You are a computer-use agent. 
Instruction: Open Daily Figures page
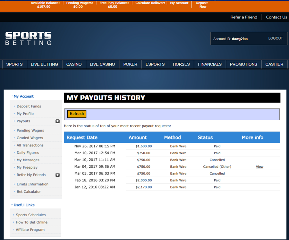pos(28,153)
